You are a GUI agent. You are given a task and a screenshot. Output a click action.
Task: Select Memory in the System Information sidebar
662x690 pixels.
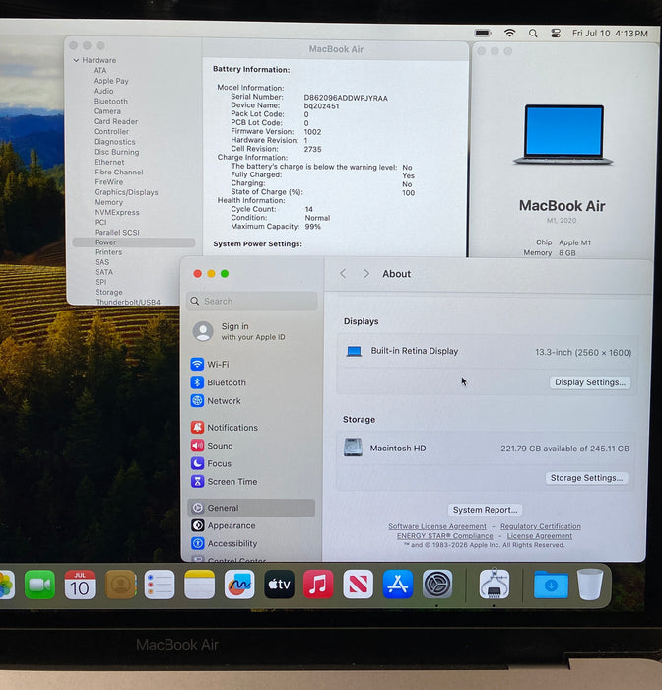tap(108, 202)
